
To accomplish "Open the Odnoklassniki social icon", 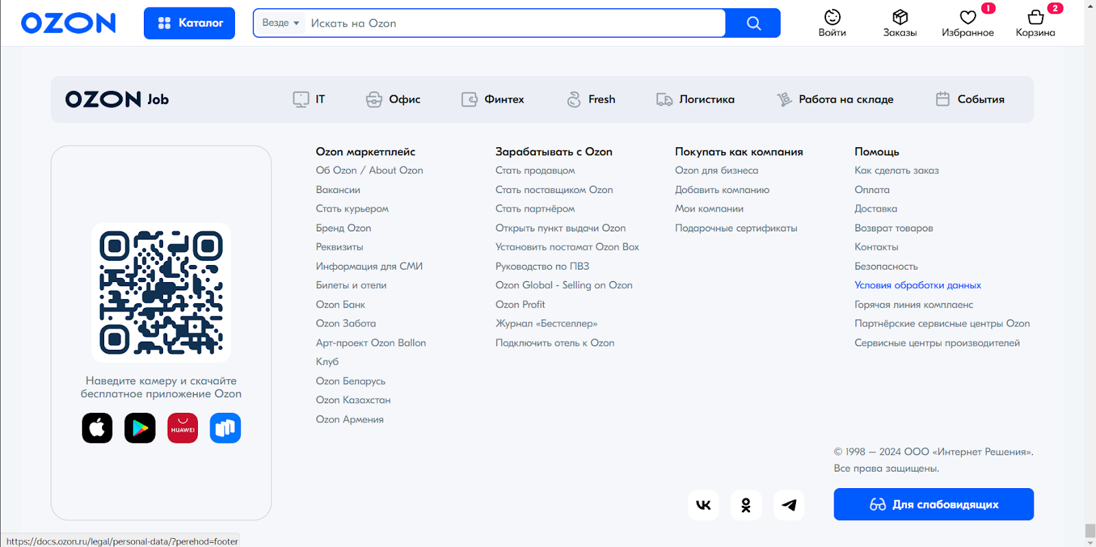I will [x=746, y=505].
